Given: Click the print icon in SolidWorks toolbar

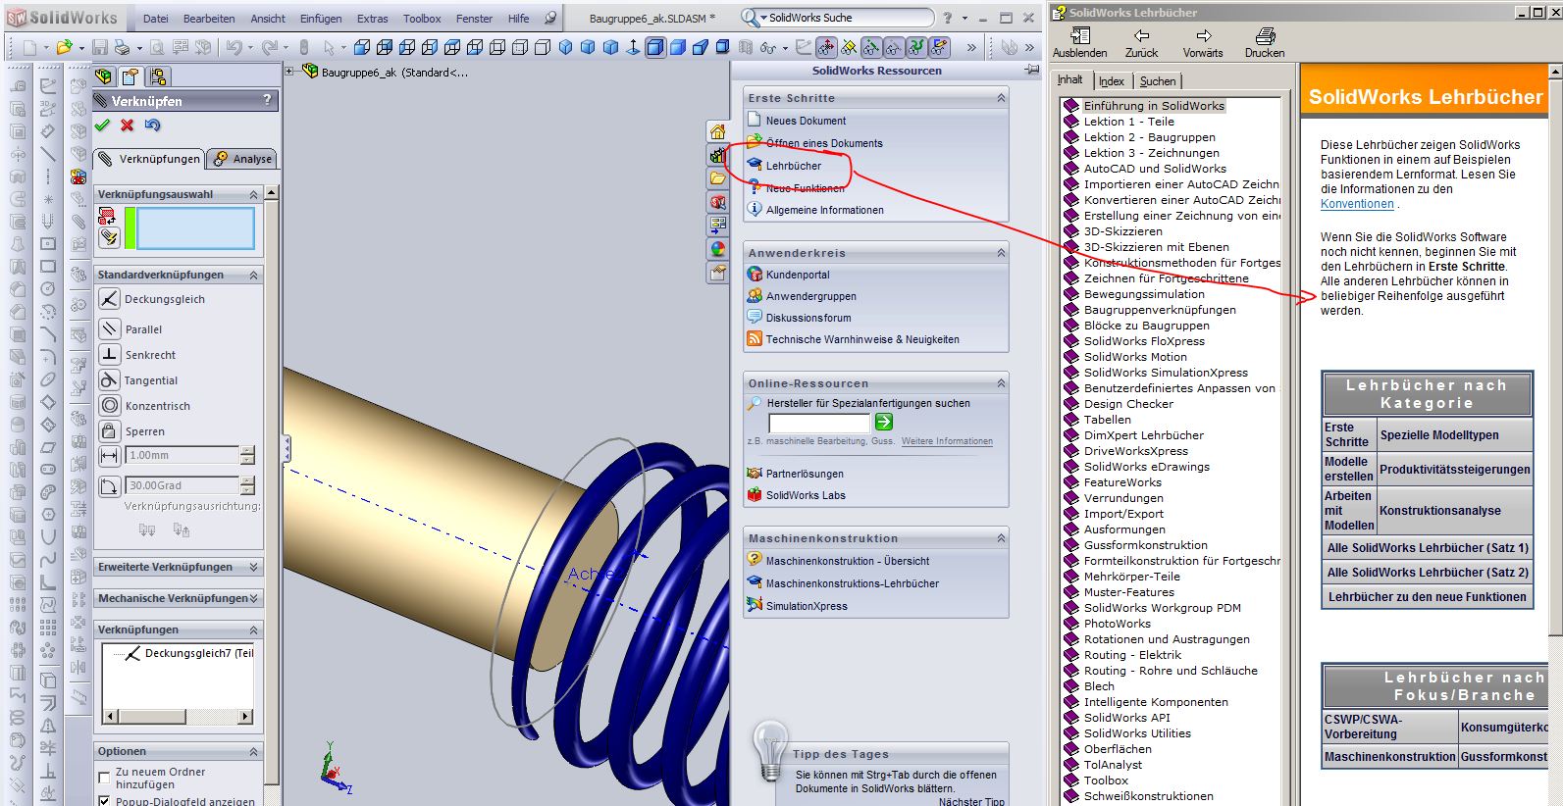Looking at the screenshot, I should pos(122,47).
